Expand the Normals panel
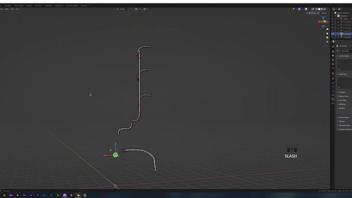 (x=342, y=108)
